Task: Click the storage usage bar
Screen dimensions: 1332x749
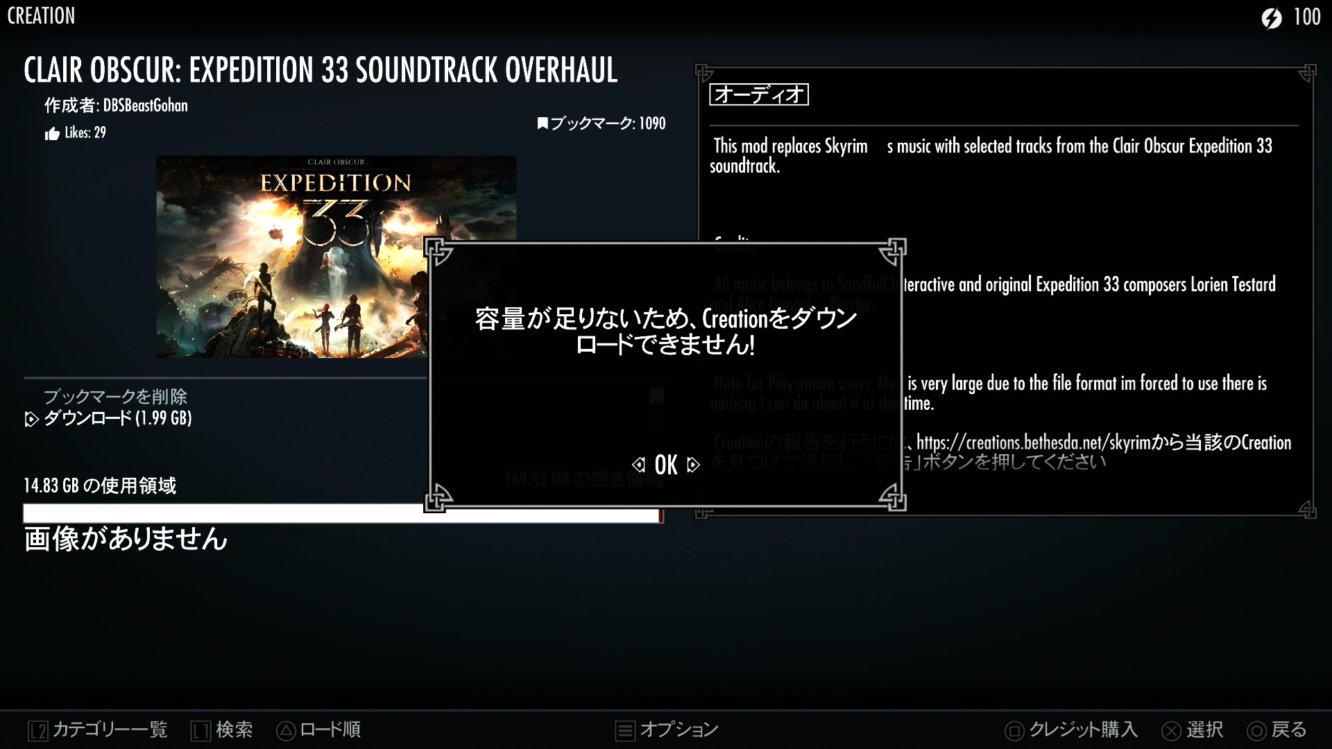Action: click(x=343, y=514)
